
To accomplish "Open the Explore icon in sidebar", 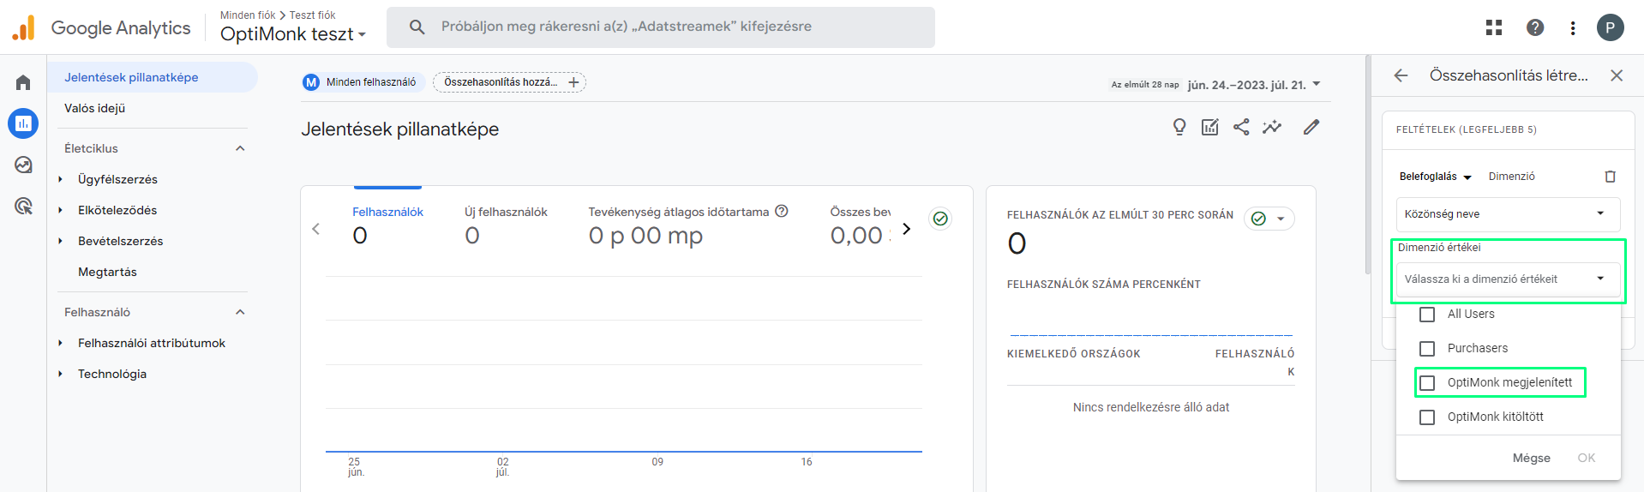I will (x=23, y=165).
